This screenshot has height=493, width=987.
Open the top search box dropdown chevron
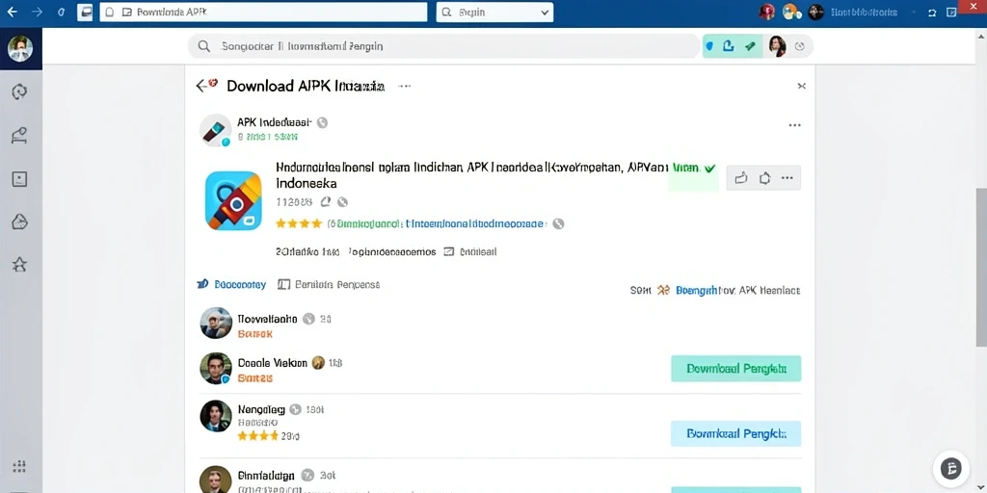click(545, 13)
